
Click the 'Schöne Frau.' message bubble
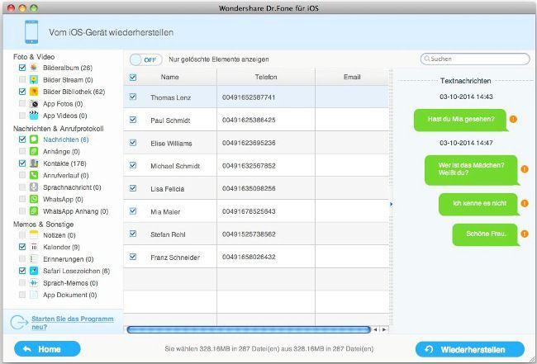(x=486, y=234)
